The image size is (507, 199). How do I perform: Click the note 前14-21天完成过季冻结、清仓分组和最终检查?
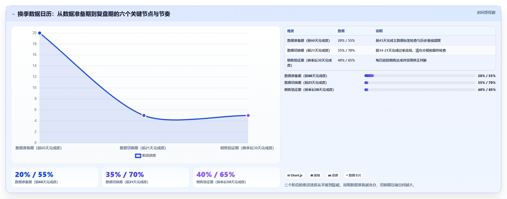411,51
